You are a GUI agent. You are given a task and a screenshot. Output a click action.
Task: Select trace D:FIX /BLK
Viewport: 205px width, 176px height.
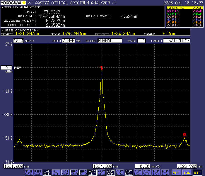(x=185, y=17)
